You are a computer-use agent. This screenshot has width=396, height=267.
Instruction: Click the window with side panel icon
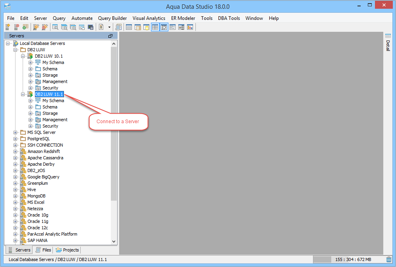coord(138,27)
